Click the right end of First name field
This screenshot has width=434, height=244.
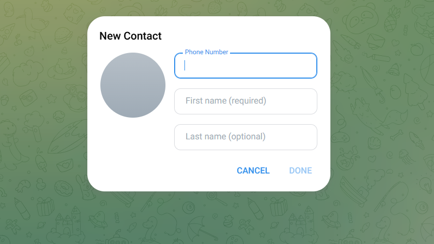(309, 101)
